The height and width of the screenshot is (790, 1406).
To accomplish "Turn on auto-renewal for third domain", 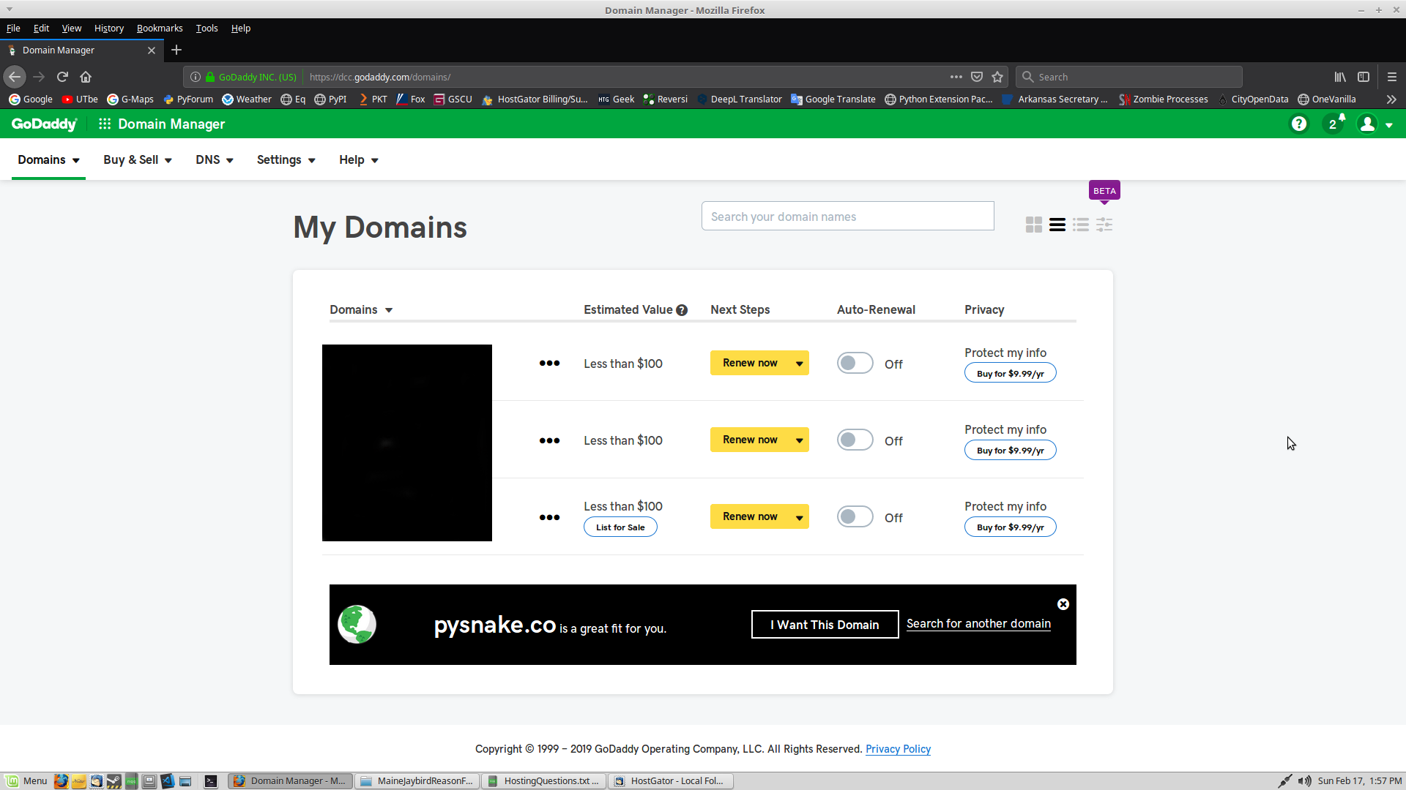I will point(855,517).
